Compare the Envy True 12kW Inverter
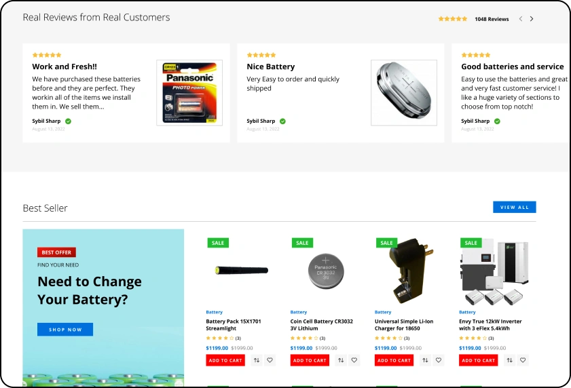This screenshot has width=571, height=388. (x=509, y=360)
